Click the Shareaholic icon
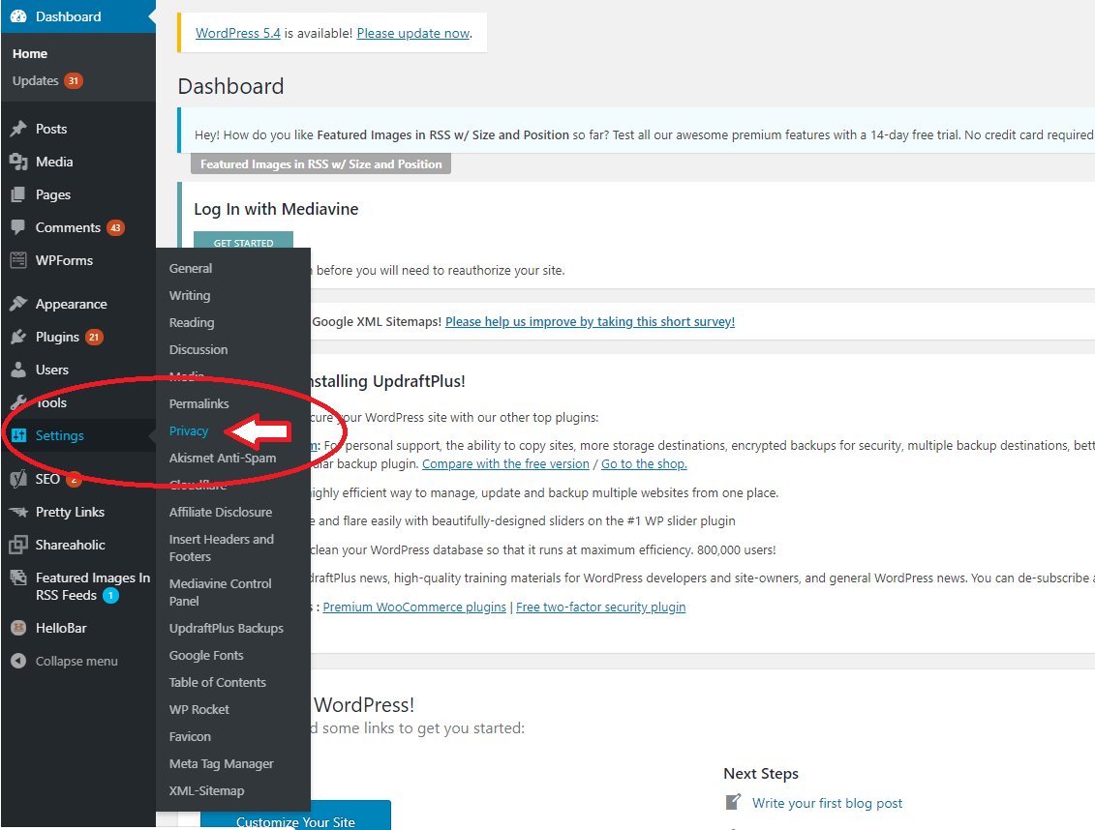Screen dimensions: 1095x830 (x=18, y=545)
